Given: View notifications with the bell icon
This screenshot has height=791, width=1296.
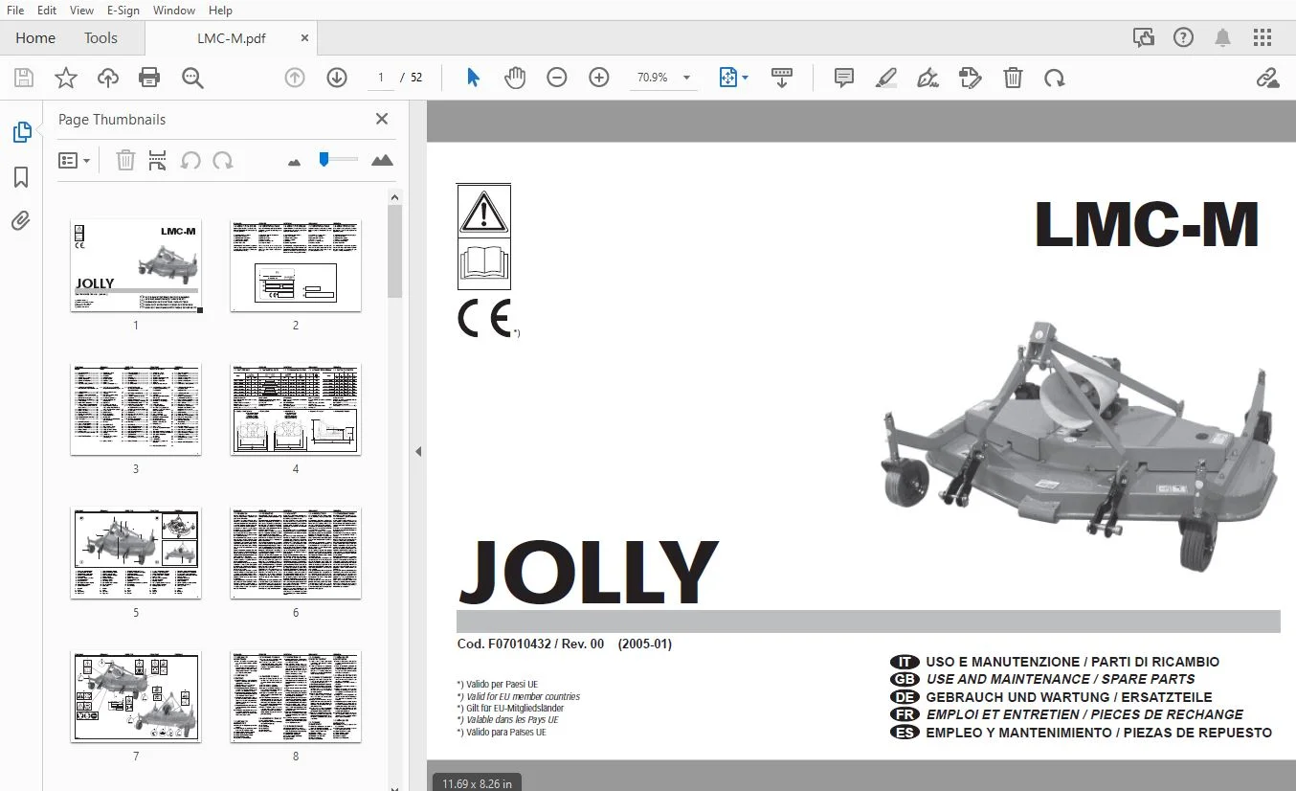Looking at the screenshot, I should point(1223,37).
